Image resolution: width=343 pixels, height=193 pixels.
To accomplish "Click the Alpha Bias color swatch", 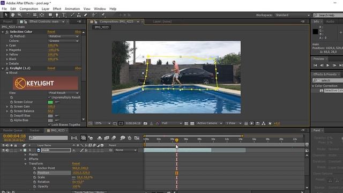I will (x=50, y=120).
